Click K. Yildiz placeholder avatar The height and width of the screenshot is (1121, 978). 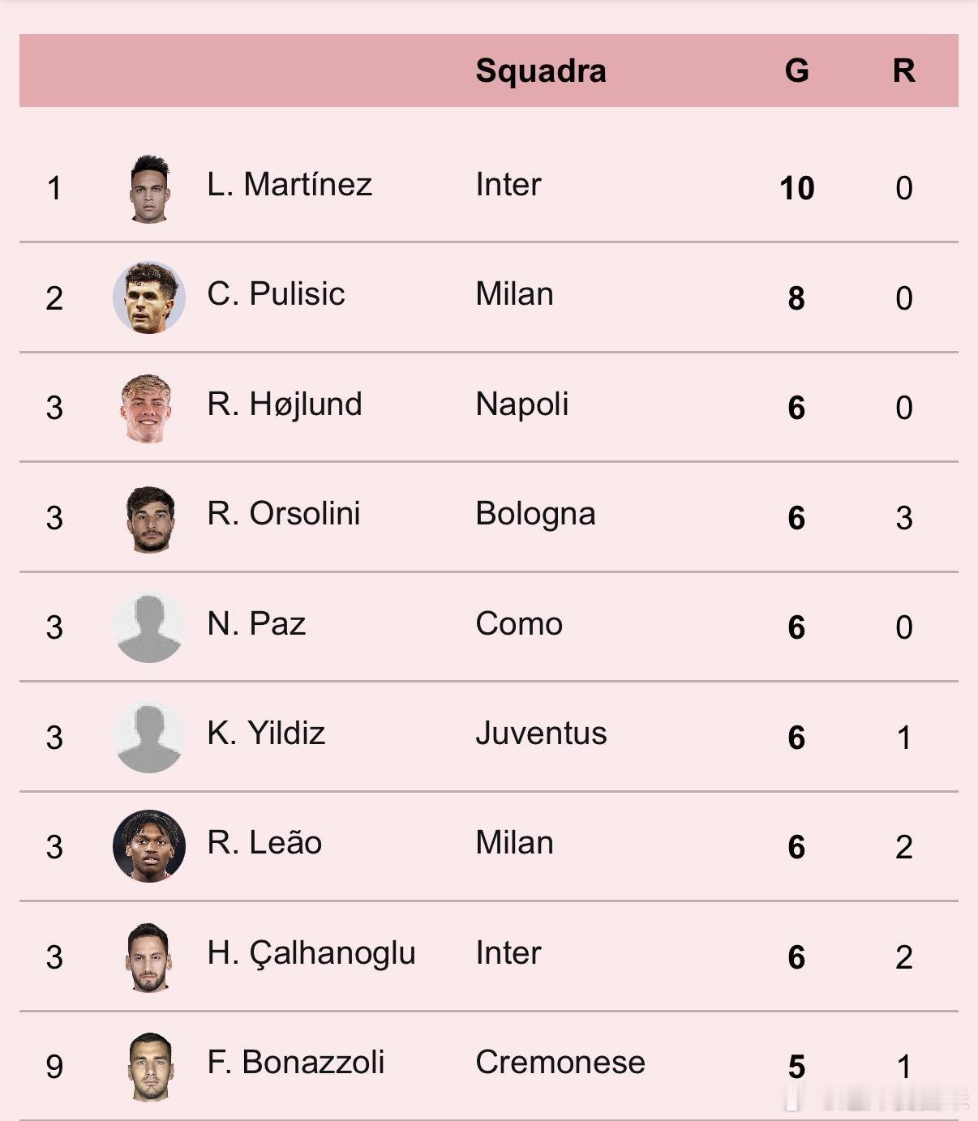point(149,737)
